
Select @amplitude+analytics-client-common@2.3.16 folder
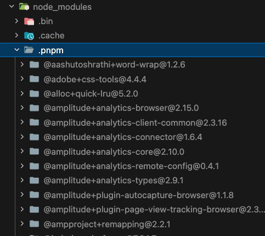(135, 122)
